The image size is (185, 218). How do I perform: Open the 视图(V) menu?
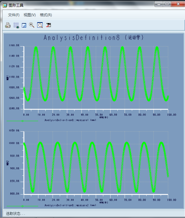[30, 15]
